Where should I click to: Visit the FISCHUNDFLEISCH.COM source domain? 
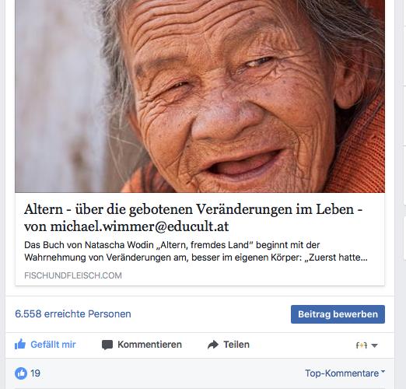[x=73, y=275]
